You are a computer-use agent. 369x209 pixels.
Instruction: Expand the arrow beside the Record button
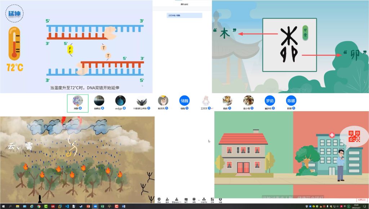click(x=199, y=200)
